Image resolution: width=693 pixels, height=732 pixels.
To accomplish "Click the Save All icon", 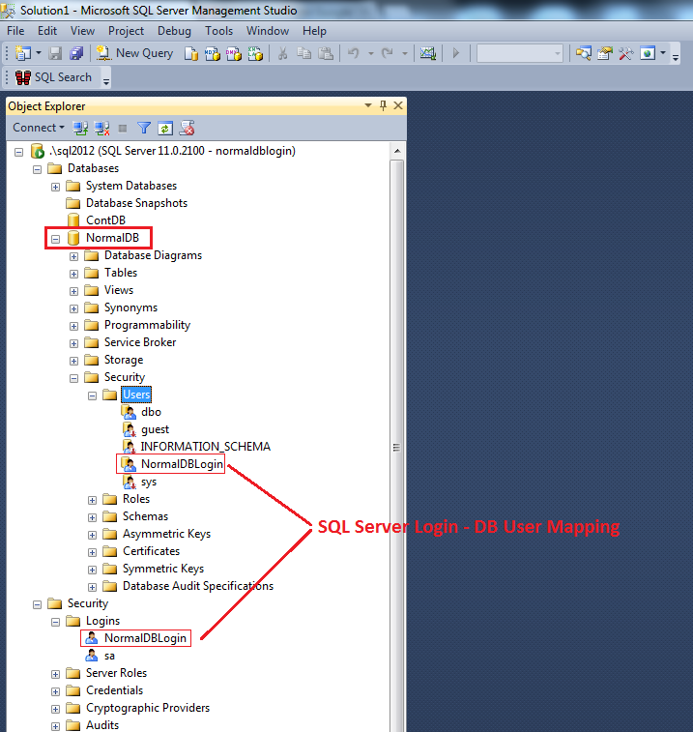I will click(x=76, y=53).
